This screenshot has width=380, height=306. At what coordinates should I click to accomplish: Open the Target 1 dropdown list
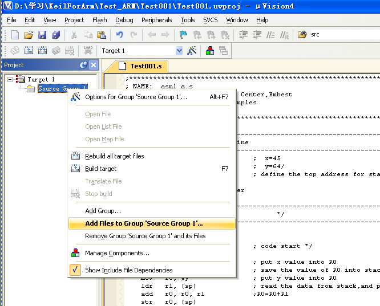(x=179, y=51)
